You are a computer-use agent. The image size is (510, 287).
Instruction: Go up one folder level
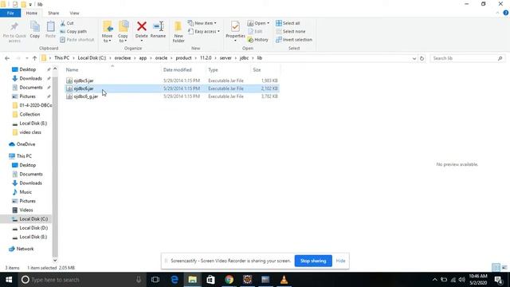[34, 58]
